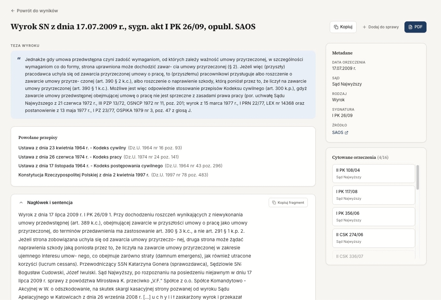Click the document icon in PDF button
This screenshot has height=300, width=441.
(410, 27)
